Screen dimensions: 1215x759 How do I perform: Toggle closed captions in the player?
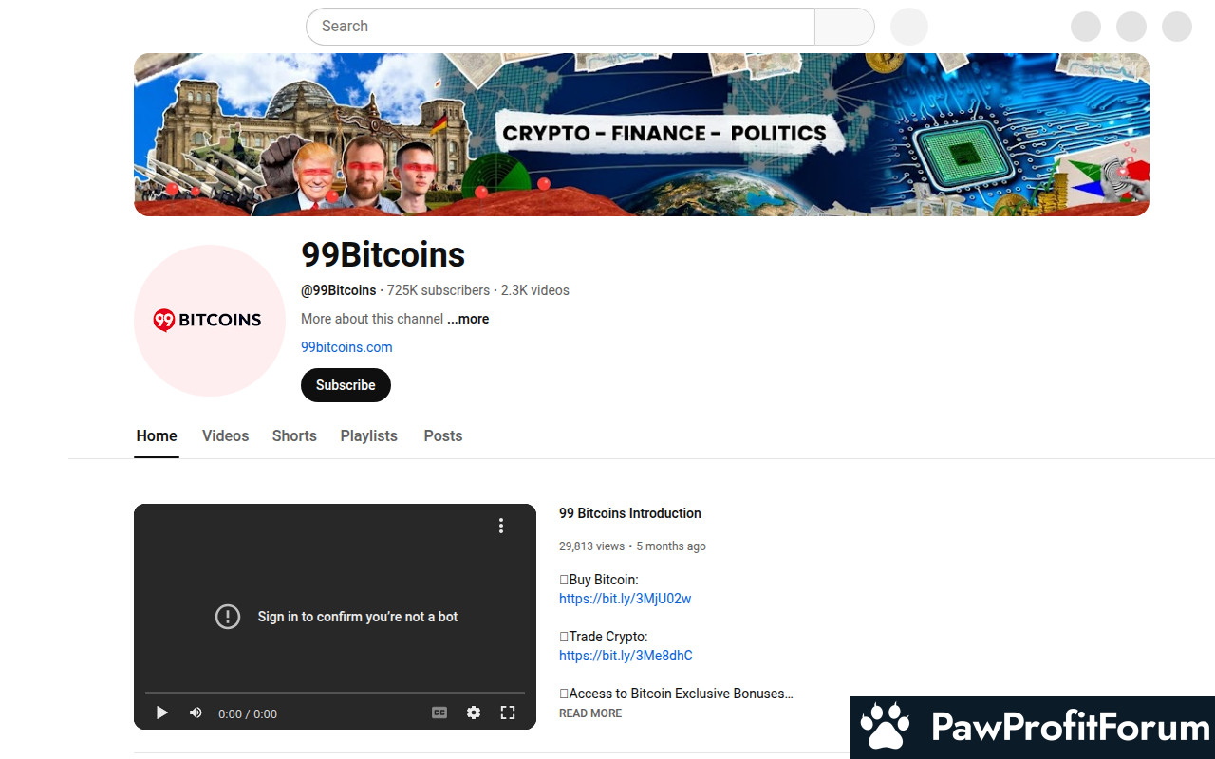pyautogui.click(x=439, y=713)
